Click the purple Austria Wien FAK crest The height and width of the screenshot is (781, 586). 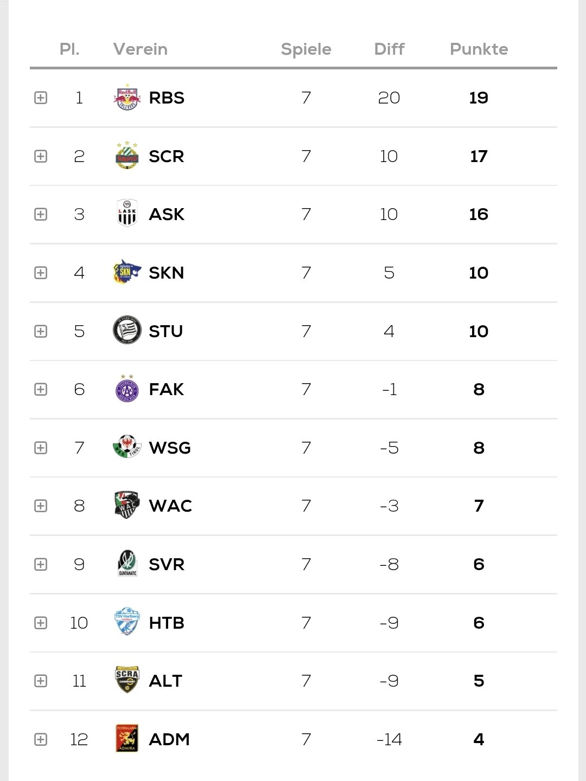pos(127,389)
